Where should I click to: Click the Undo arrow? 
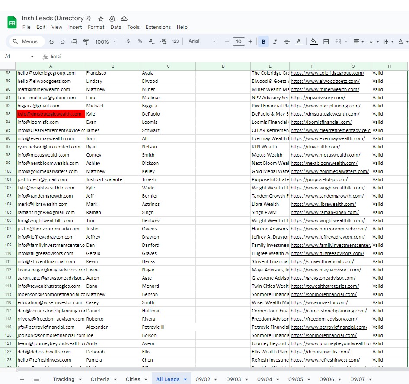tap(51, 42)
